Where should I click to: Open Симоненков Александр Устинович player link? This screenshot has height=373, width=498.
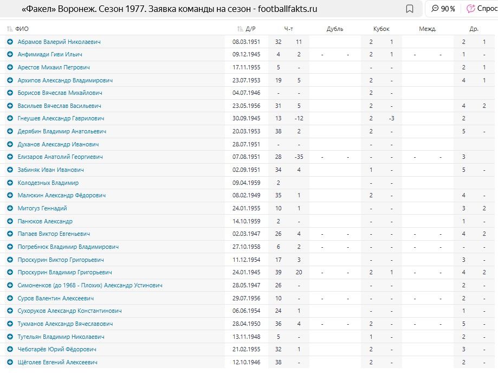(x=90, y=285)
